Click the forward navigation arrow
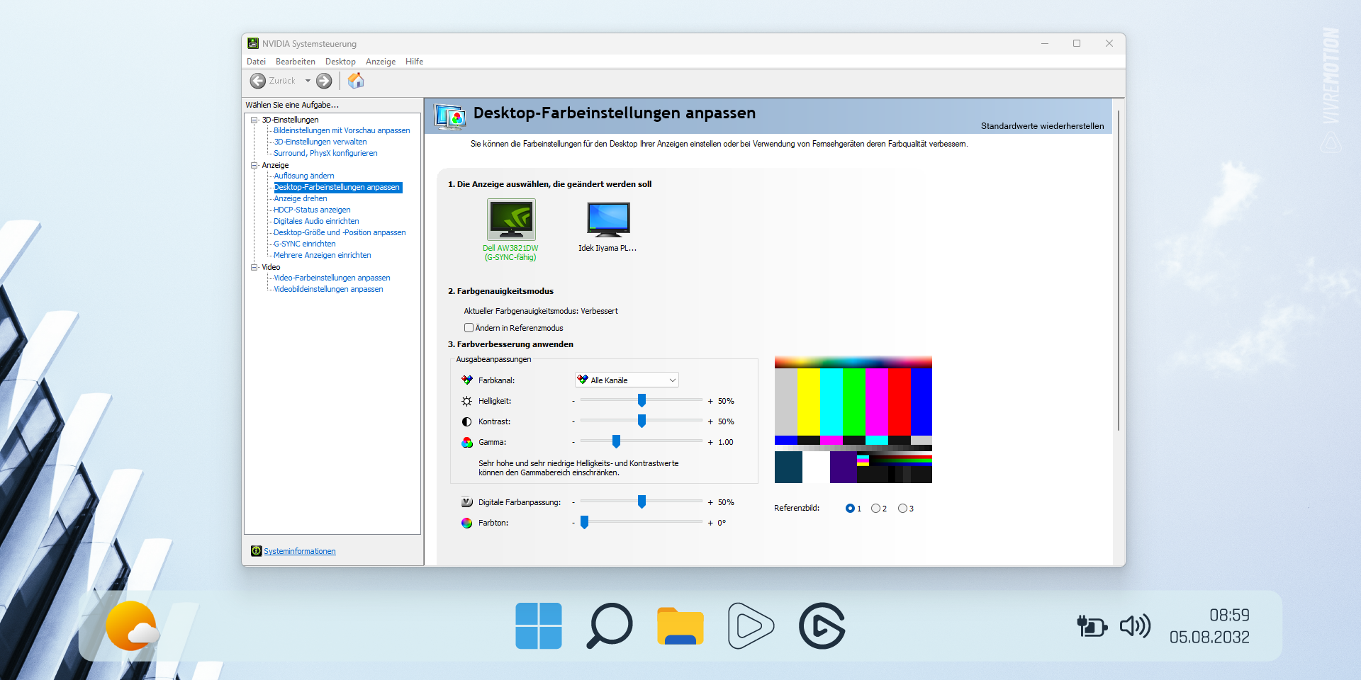Image resolution: width=1361 pixels, height=680 pixels. (x=324, y=81)
